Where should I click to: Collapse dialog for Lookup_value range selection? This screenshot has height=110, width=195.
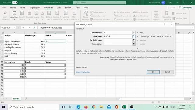coord(134,33)
